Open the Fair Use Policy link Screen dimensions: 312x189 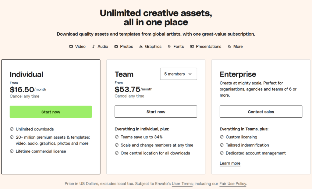pyautogui.click(x=233, y=184)
